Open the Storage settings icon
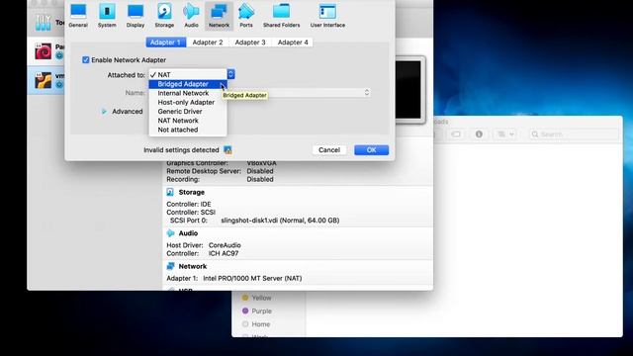This screenshot has width=633, height=356. (164, 16)
